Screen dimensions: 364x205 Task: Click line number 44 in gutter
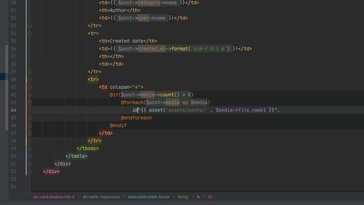[14, 110]
